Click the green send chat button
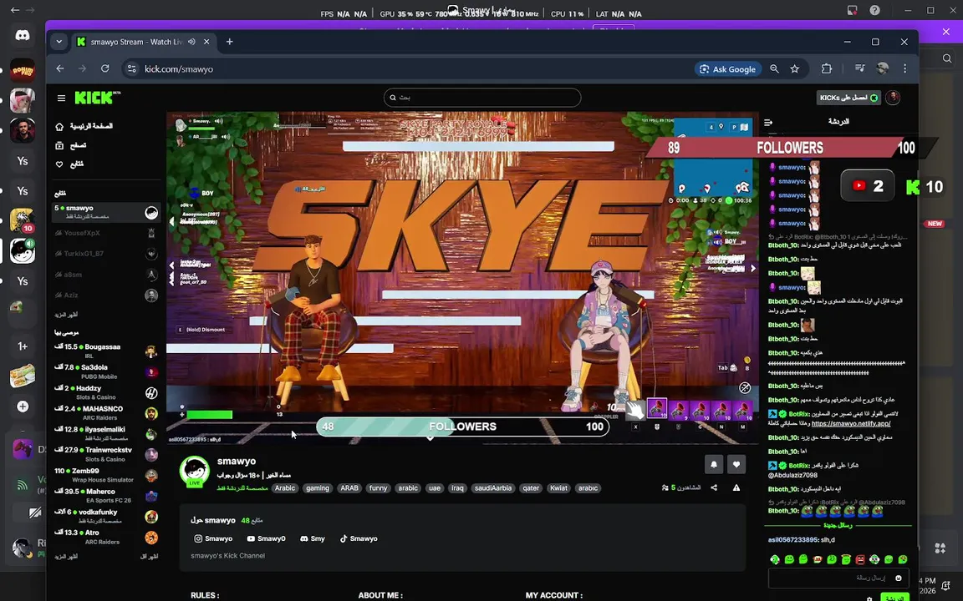Screen dimensions: 963x601 click(894, 598)
